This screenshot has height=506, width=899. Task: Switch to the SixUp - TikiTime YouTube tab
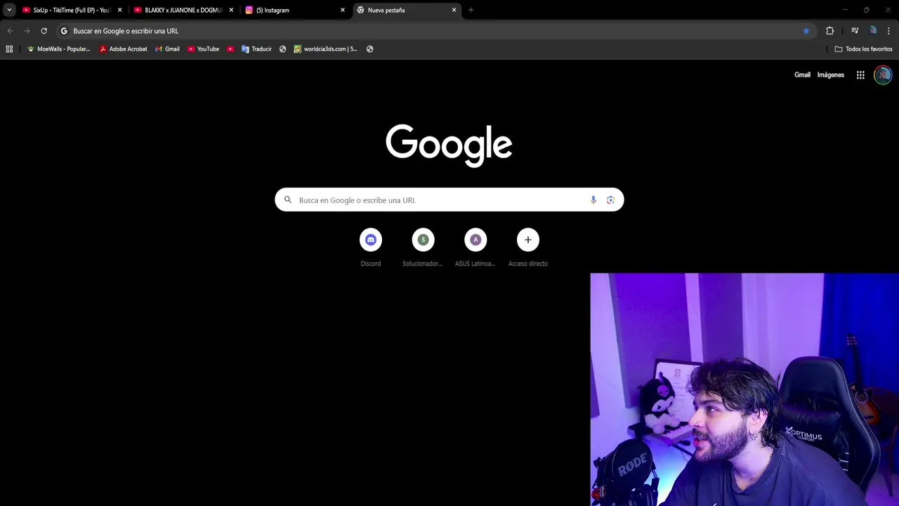(x=72, y=10)
